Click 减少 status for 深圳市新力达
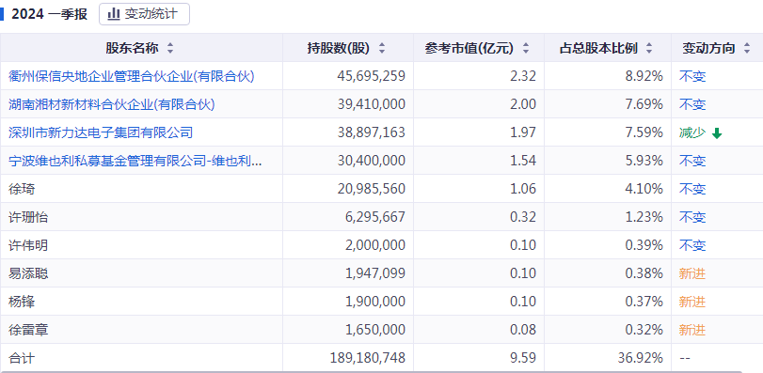The image size is (763, 373). (x=692, y=132)
